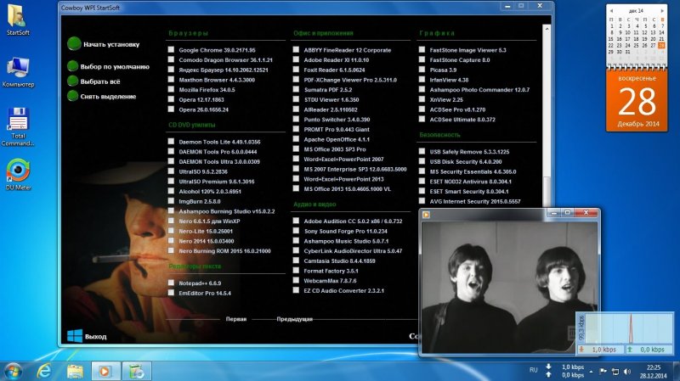This screenshot has height=381, width=680.
Task: Click RU language indicator
Action: pos(534,370)
